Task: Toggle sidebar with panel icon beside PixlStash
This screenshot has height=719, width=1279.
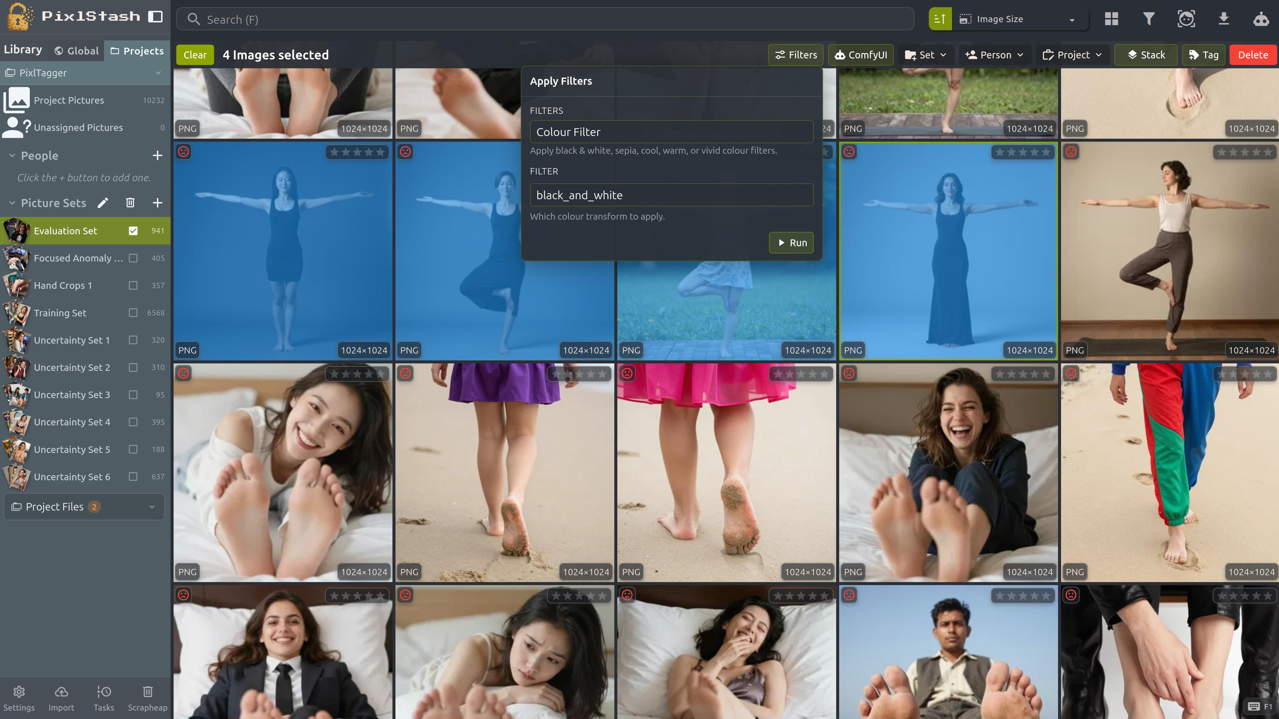Action: [x=155, y=16]
